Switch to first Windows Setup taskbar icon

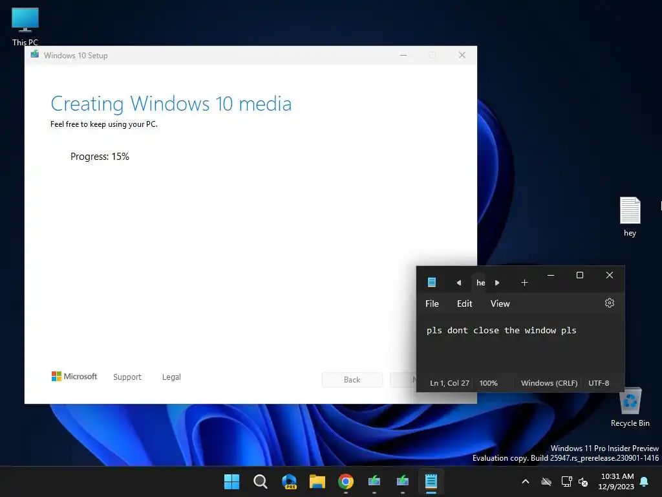tap(374, 481)
